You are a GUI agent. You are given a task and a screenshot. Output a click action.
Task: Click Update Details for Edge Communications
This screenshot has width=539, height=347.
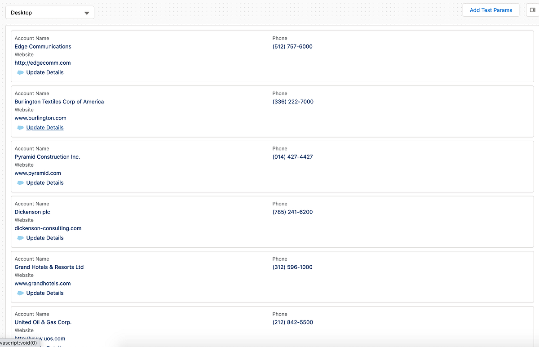click(x=45, y=72)
